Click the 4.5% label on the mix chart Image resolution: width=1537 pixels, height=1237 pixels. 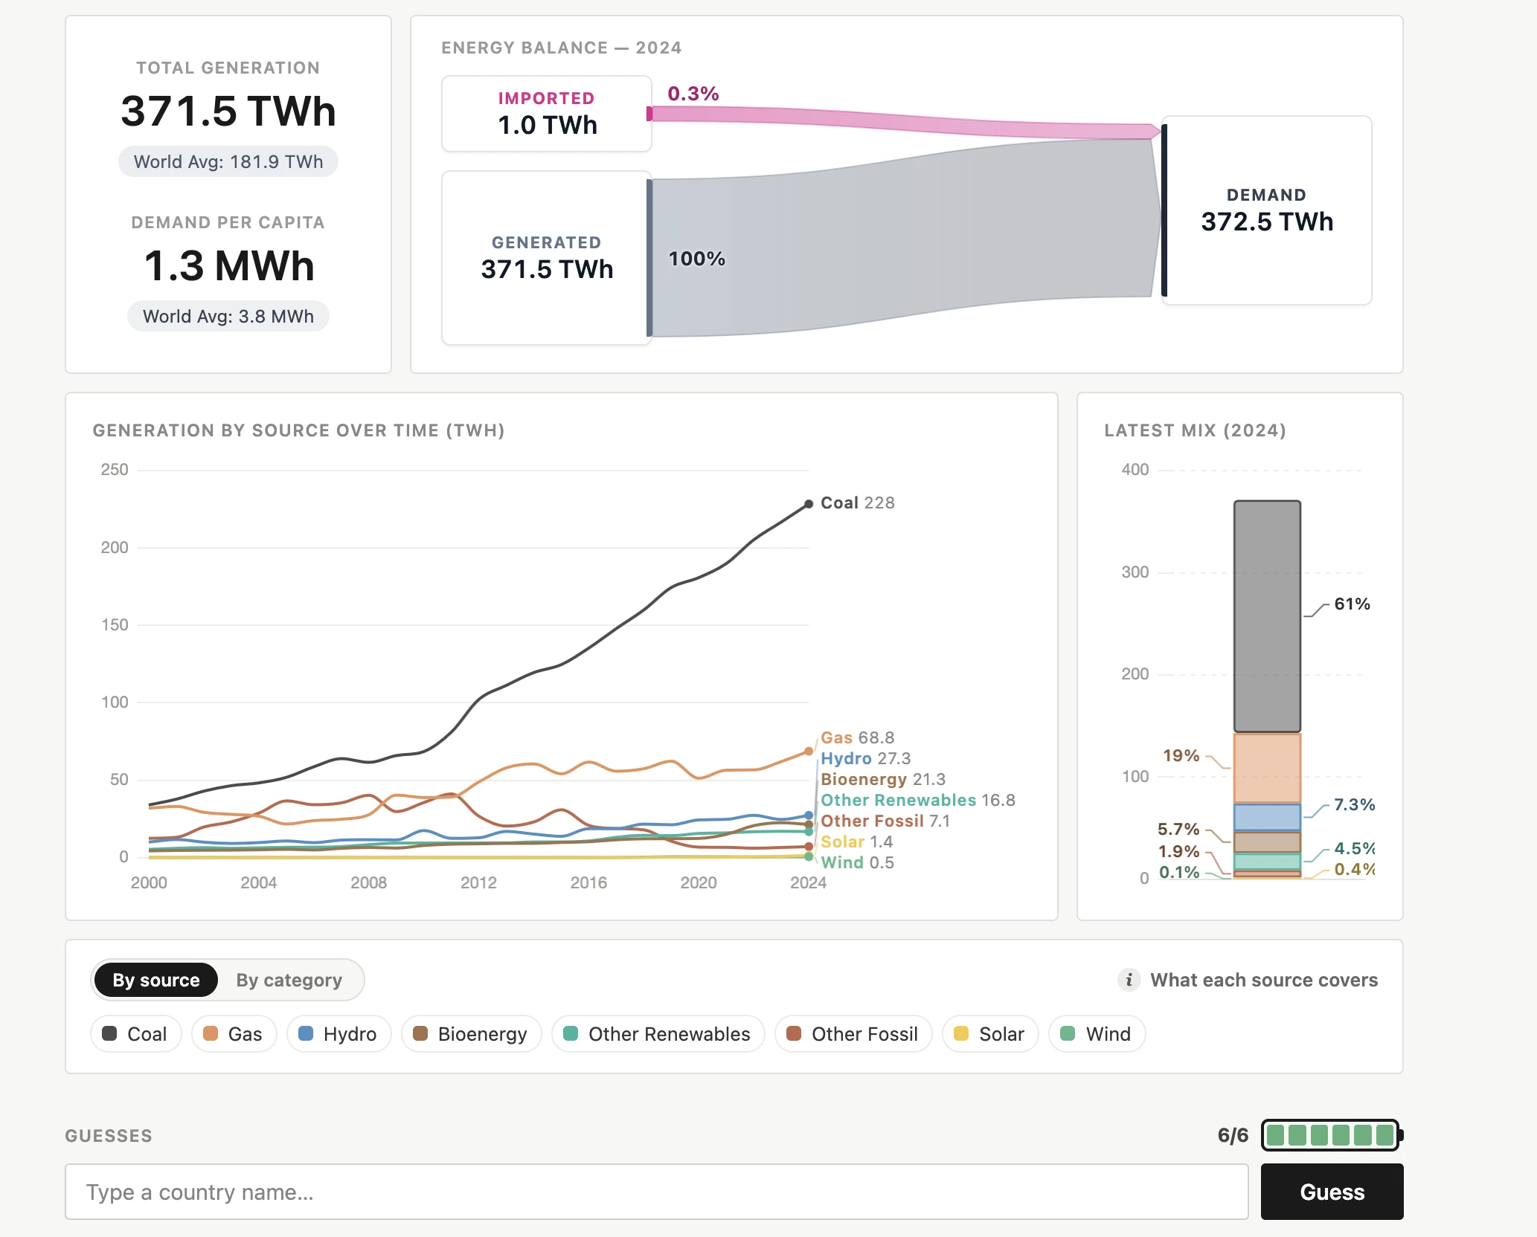click(x=1354, y=848)
